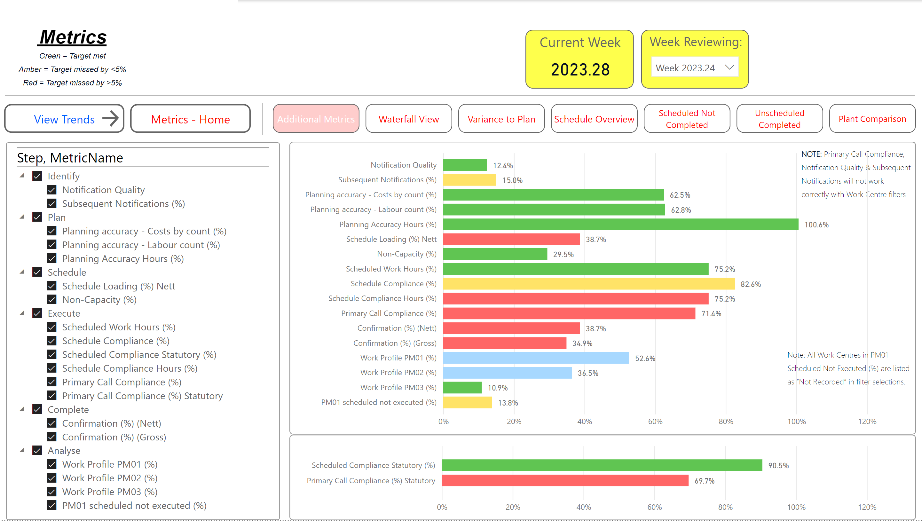Image resolution: width=922 pixels, height=521 pixels.
Task: Collapse the Execute group triangle
Action: coord(22,313)
